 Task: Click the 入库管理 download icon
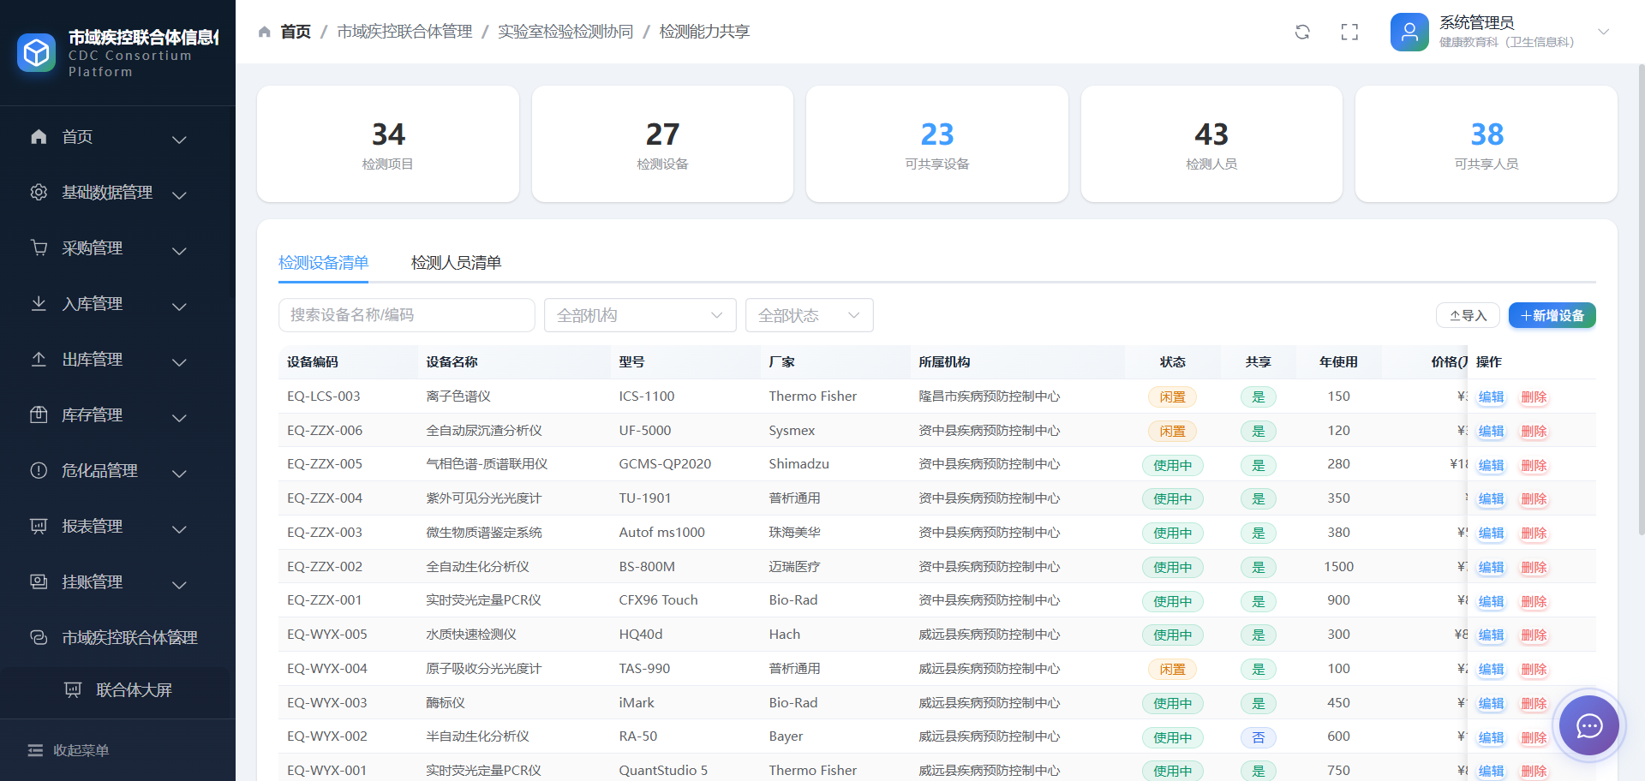(39, 303)
